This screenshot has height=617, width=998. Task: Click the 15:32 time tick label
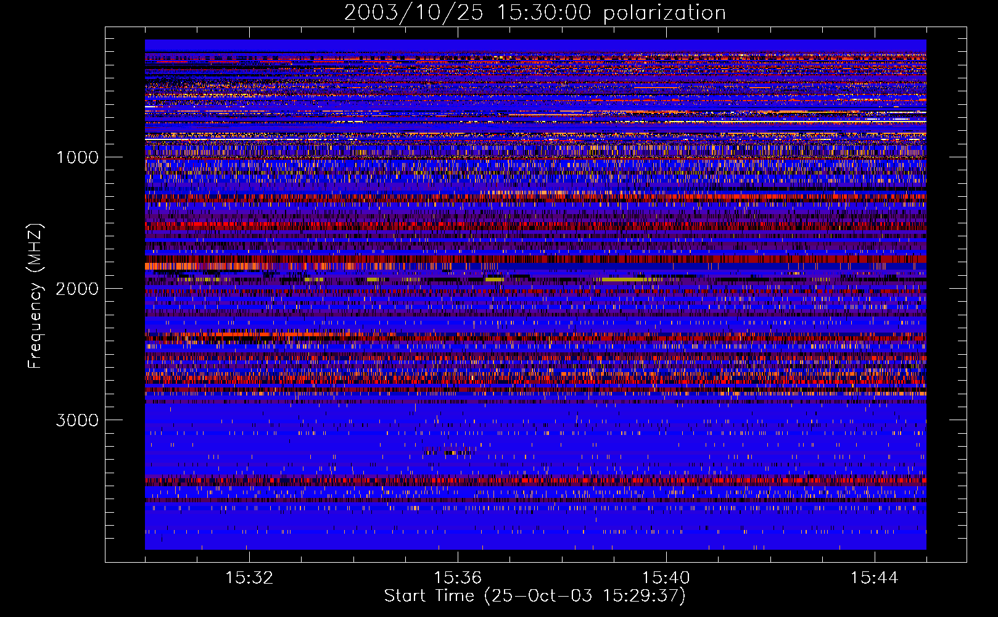(249, 578)
